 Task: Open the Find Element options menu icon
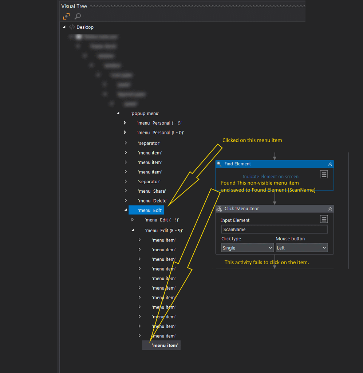[x=324, y=174]
